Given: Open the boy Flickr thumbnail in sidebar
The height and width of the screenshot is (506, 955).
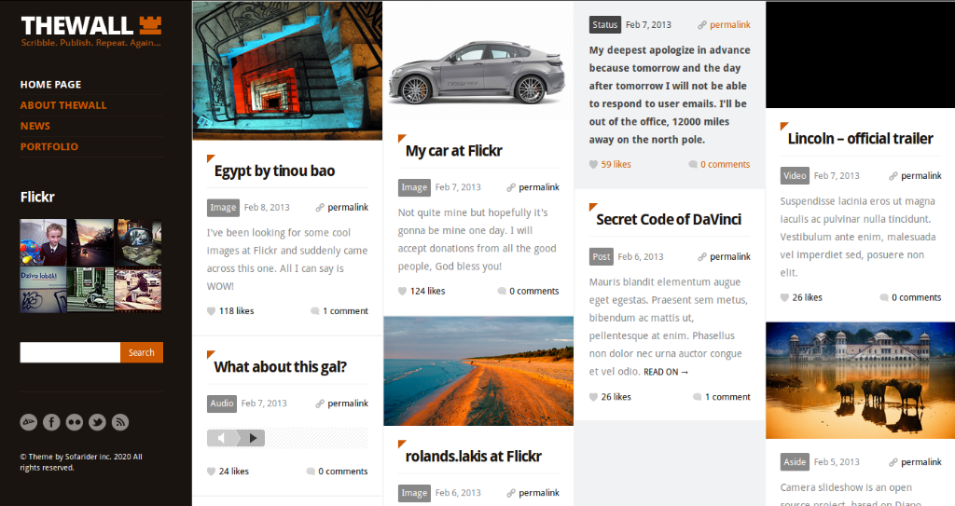Looking at the screenshot, I should click(x=43, y=242).
